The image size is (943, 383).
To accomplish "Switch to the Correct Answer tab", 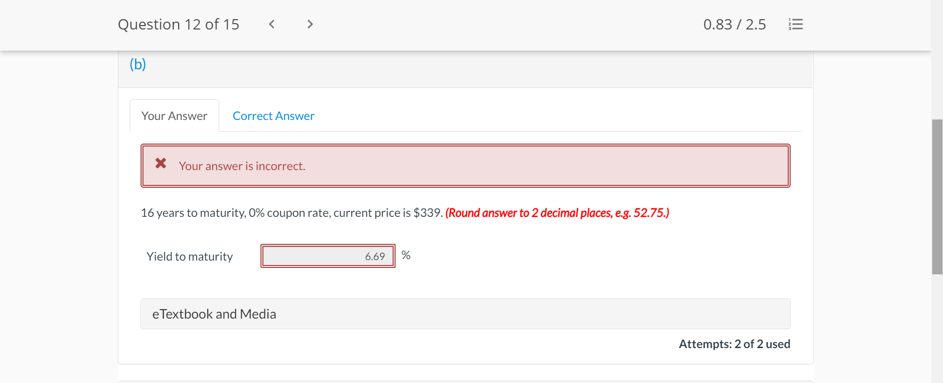I will coord(273,116).
